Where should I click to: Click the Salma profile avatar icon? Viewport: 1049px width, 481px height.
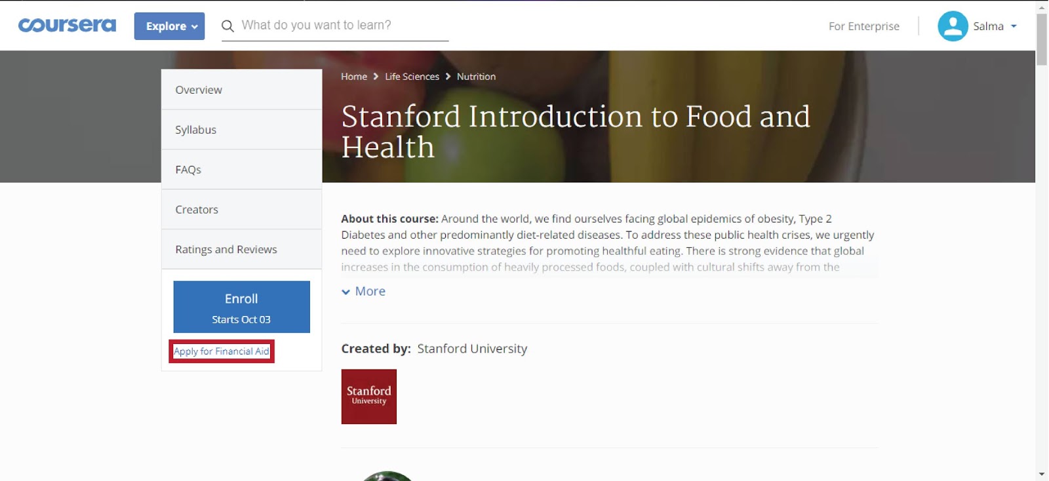click(953, 26)
